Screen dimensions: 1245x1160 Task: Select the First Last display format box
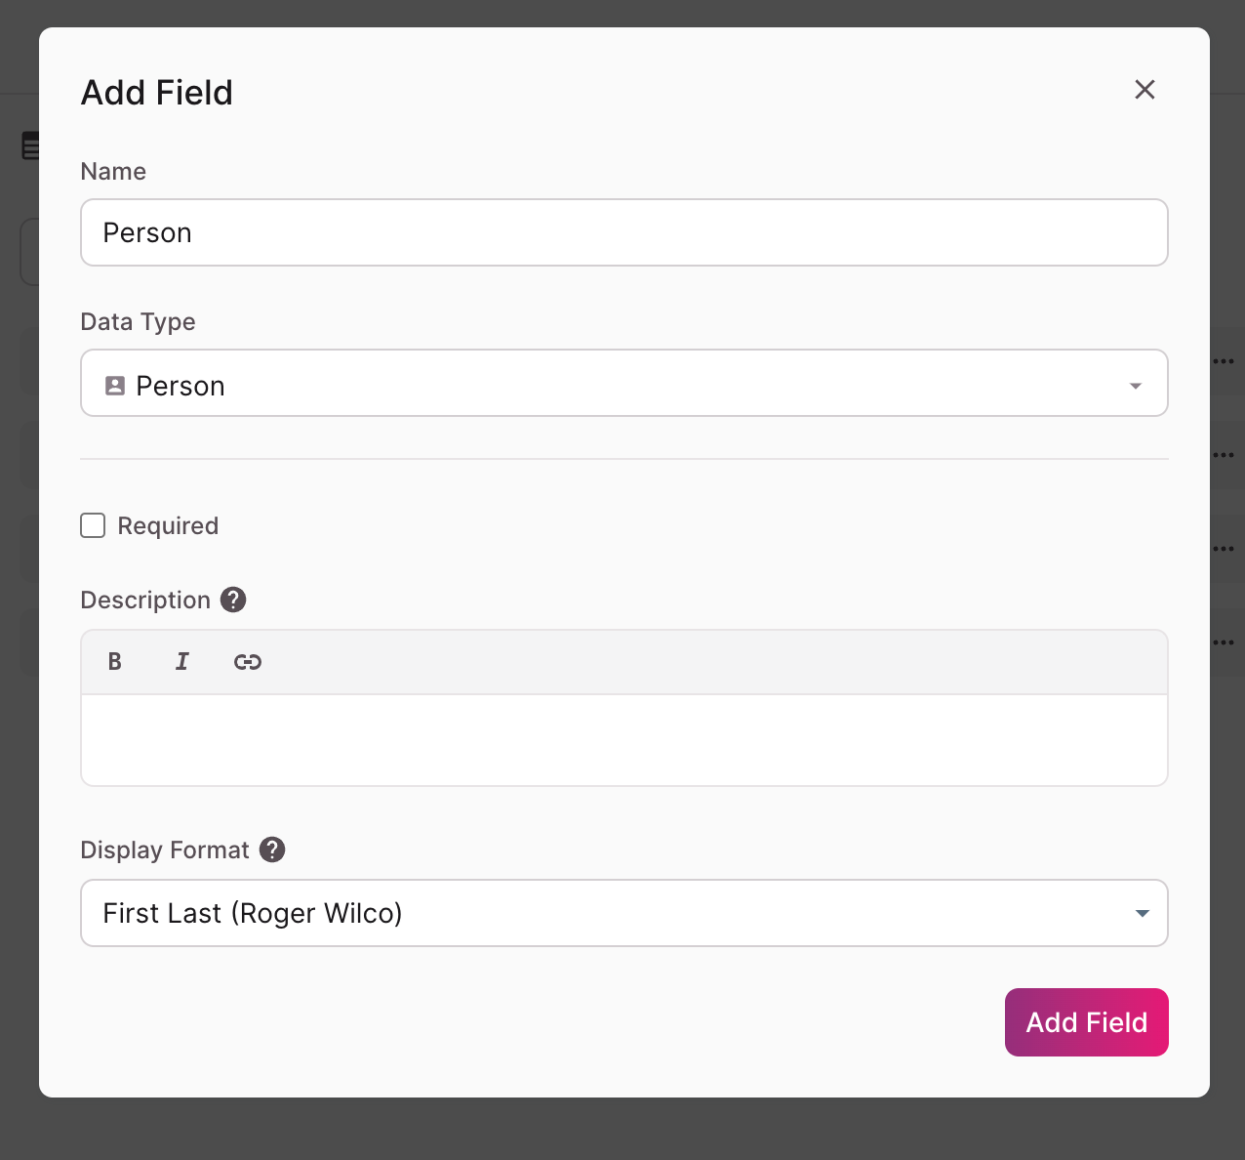tap(605, 914)
